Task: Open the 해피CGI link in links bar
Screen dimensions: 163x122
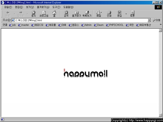Action: (x=37, y=25)
